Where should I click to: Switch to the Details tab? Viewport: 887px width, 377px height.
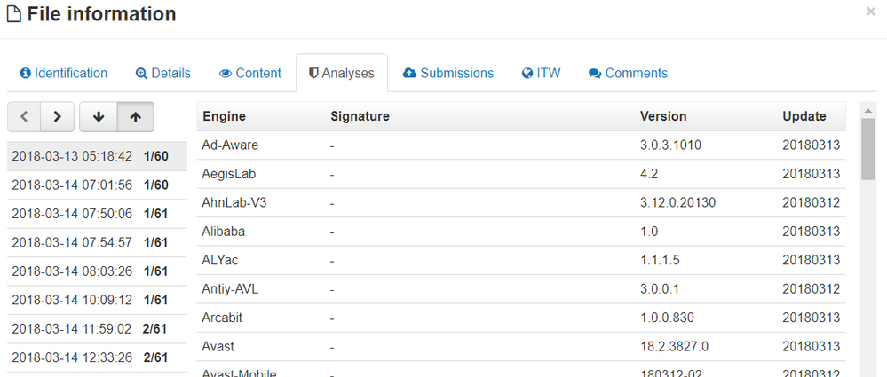[x=162, y=74]
